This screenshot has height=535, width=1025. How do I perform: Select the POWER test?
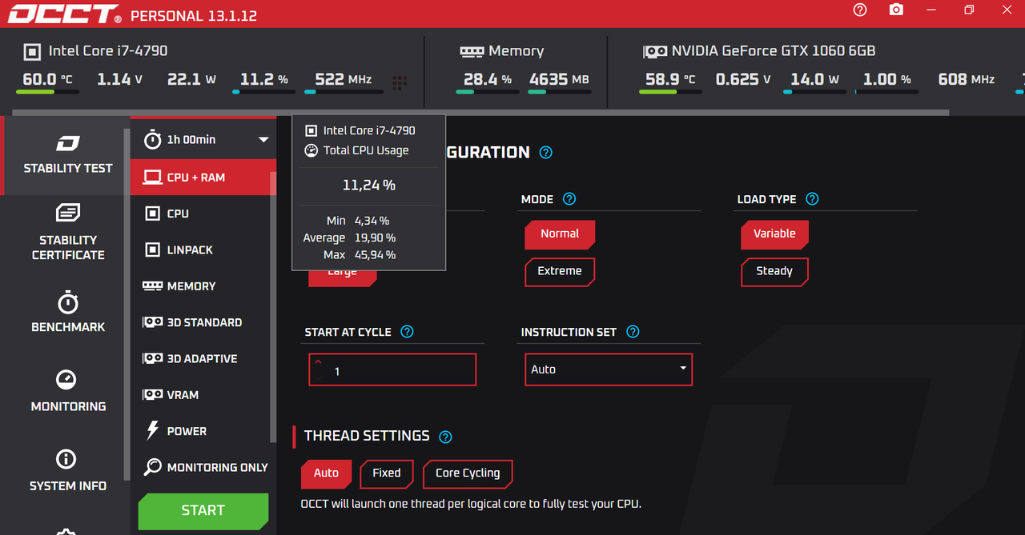point(200,431)
